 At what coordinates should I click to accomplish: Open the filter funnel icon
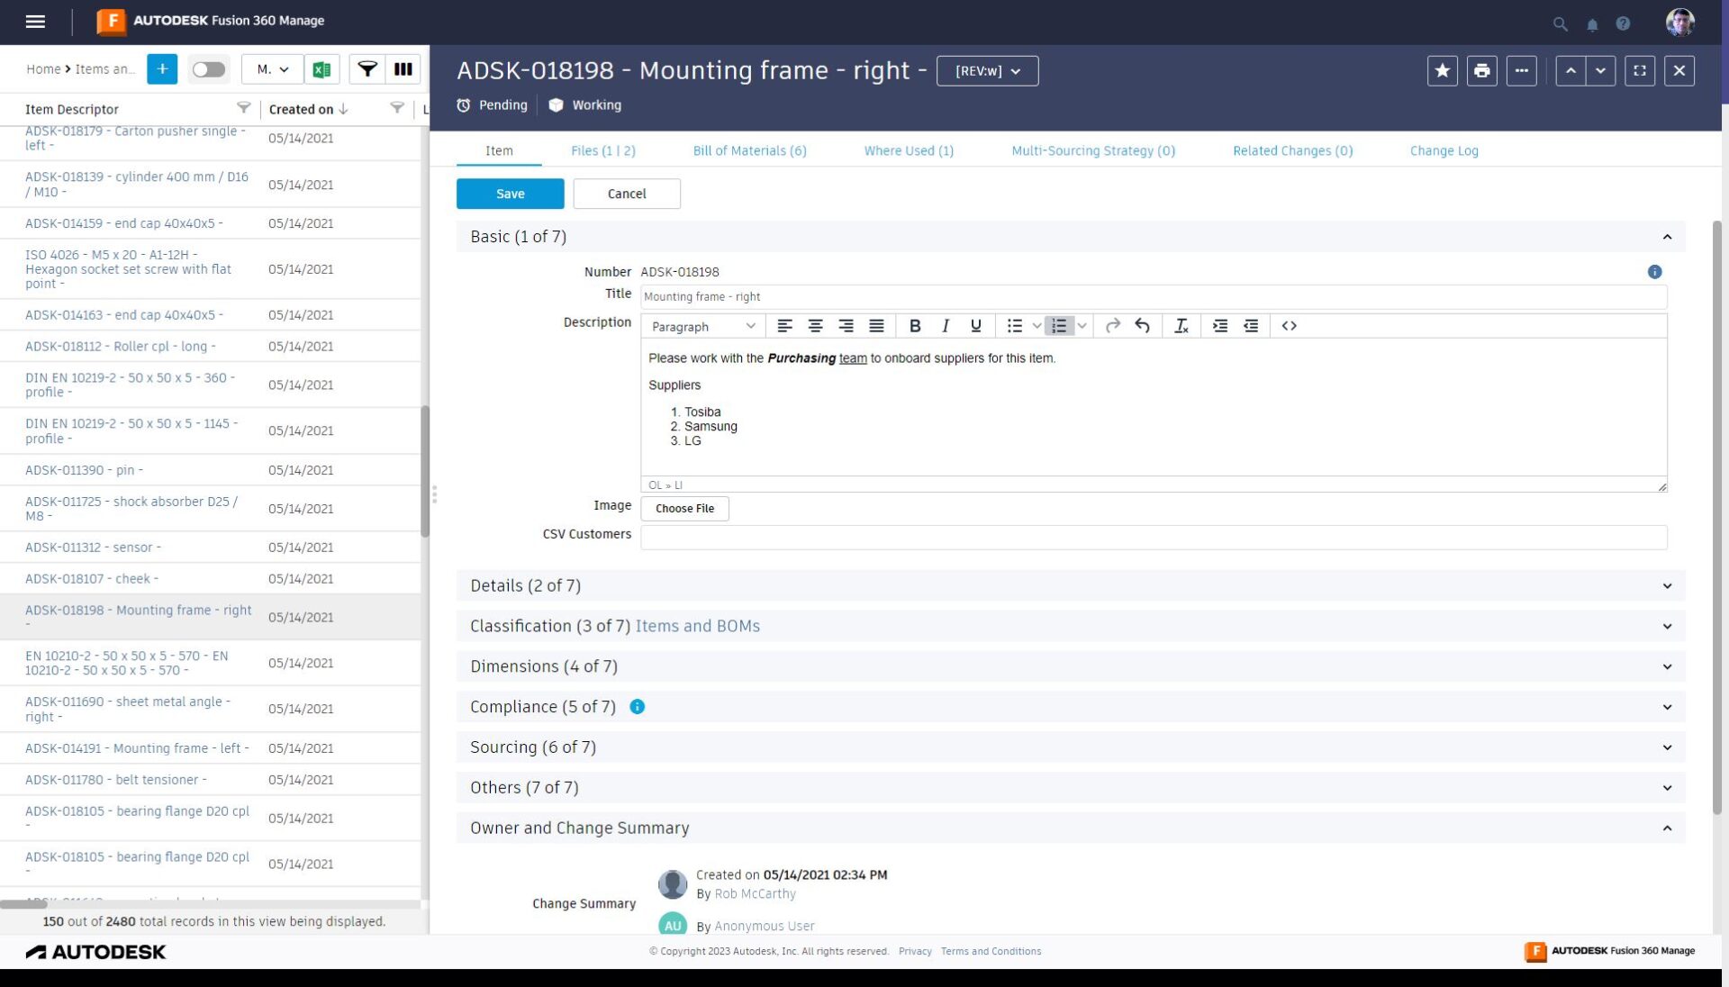[x=367, y=69]
